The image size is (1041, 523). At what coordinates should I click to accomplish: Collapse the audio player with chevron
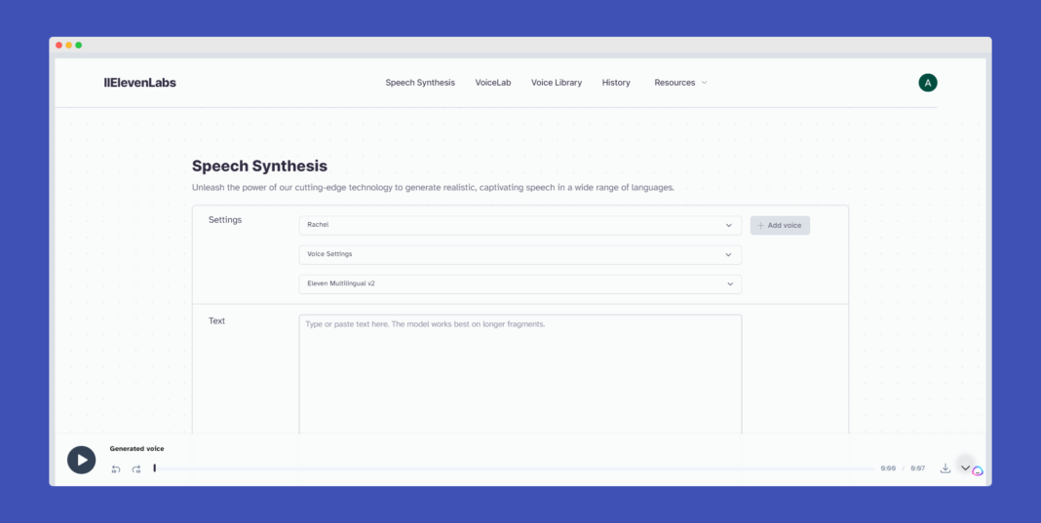tap(965, 467)
